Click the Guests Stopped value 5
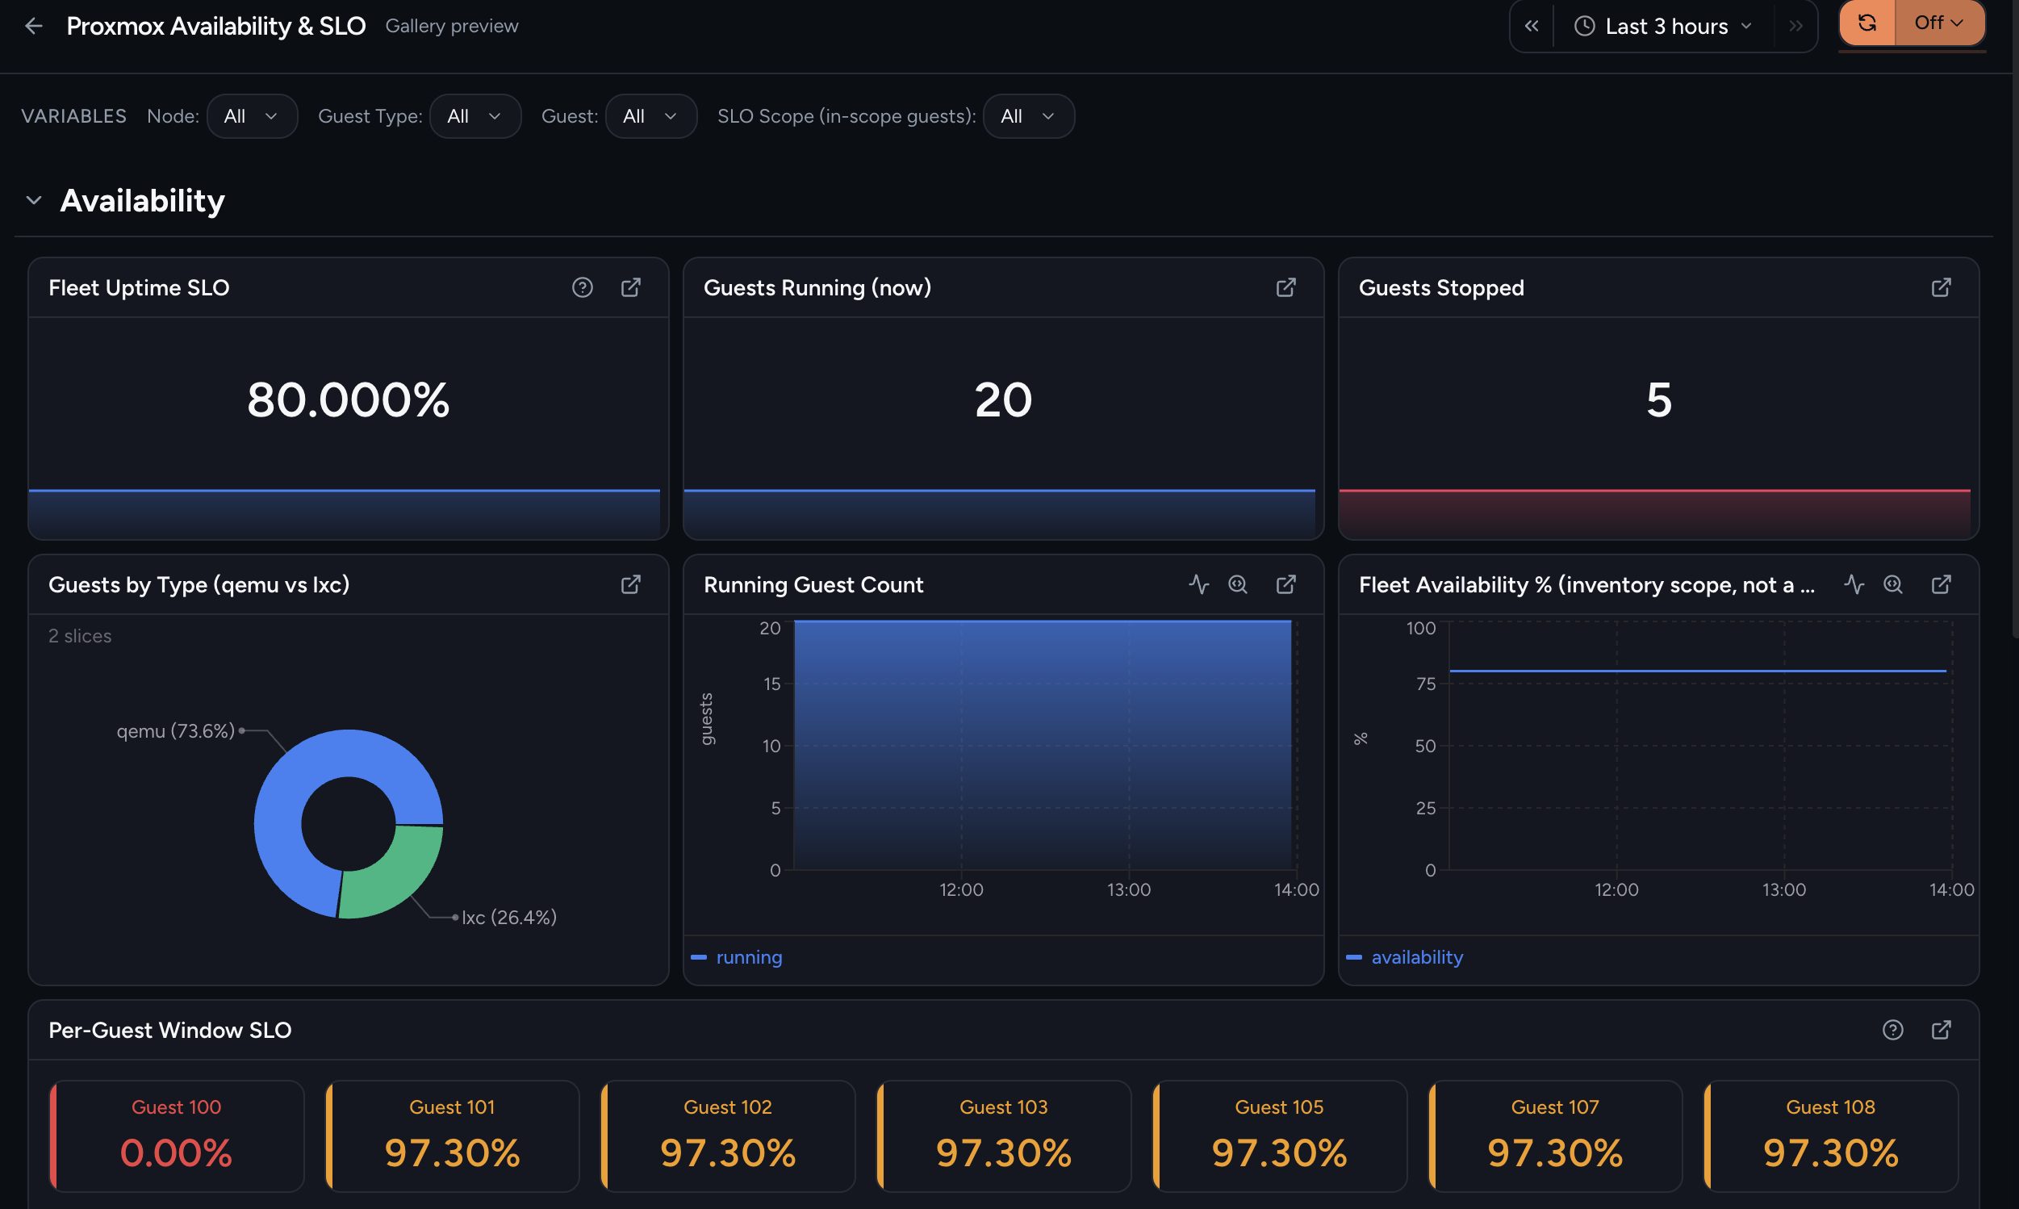This screenshot has height=1209, width=2019. coord(1659,400)
